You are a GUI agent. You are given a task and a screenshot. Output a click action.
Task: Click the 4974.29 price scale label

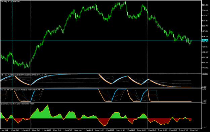(205, 31)
